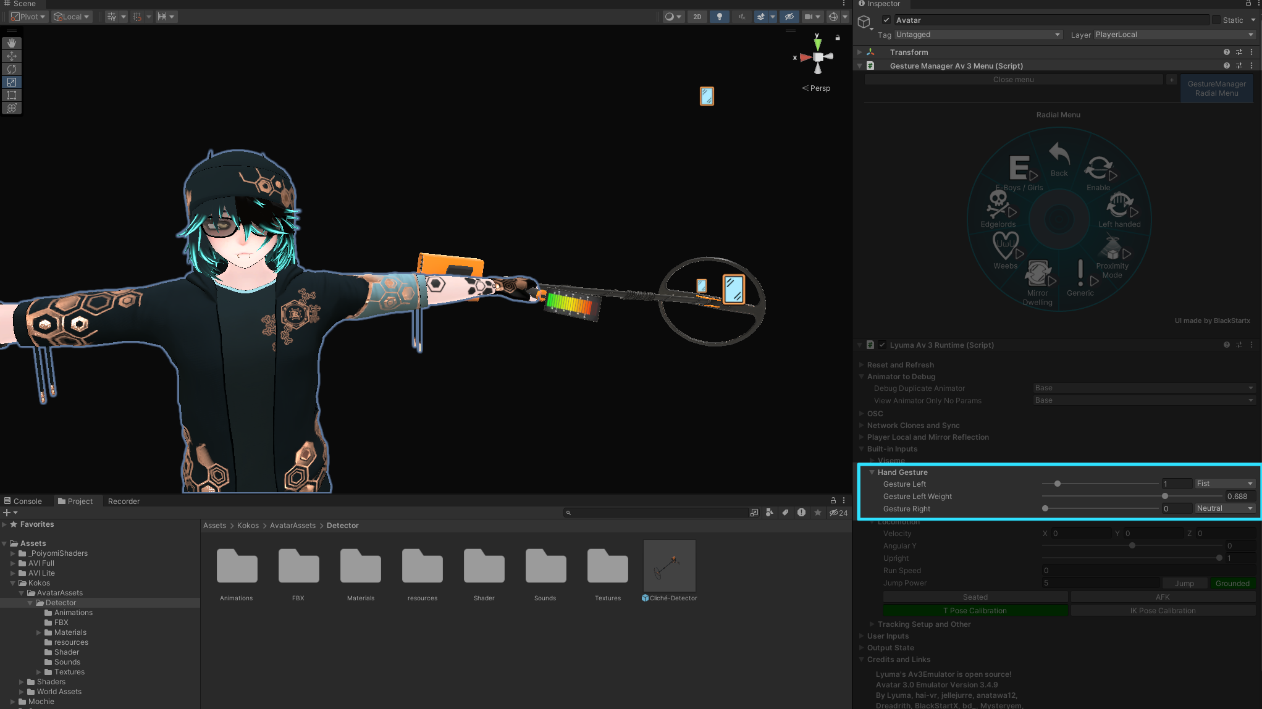Enable the Static checkbox
This screenshot has width=1262, height=709.
pos(1216,20)
